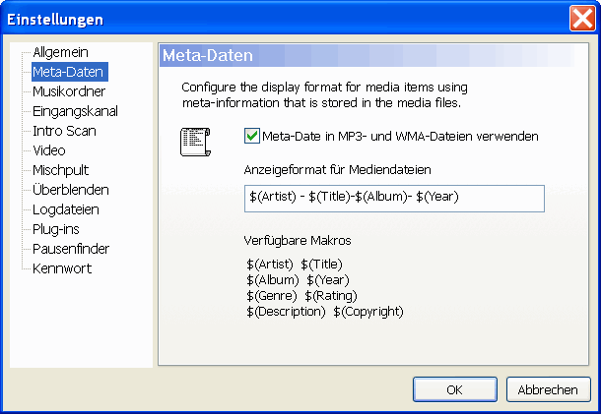601x414 pixels.
Task: Close the Einstellungen dialog window
Action: point(581,19)
